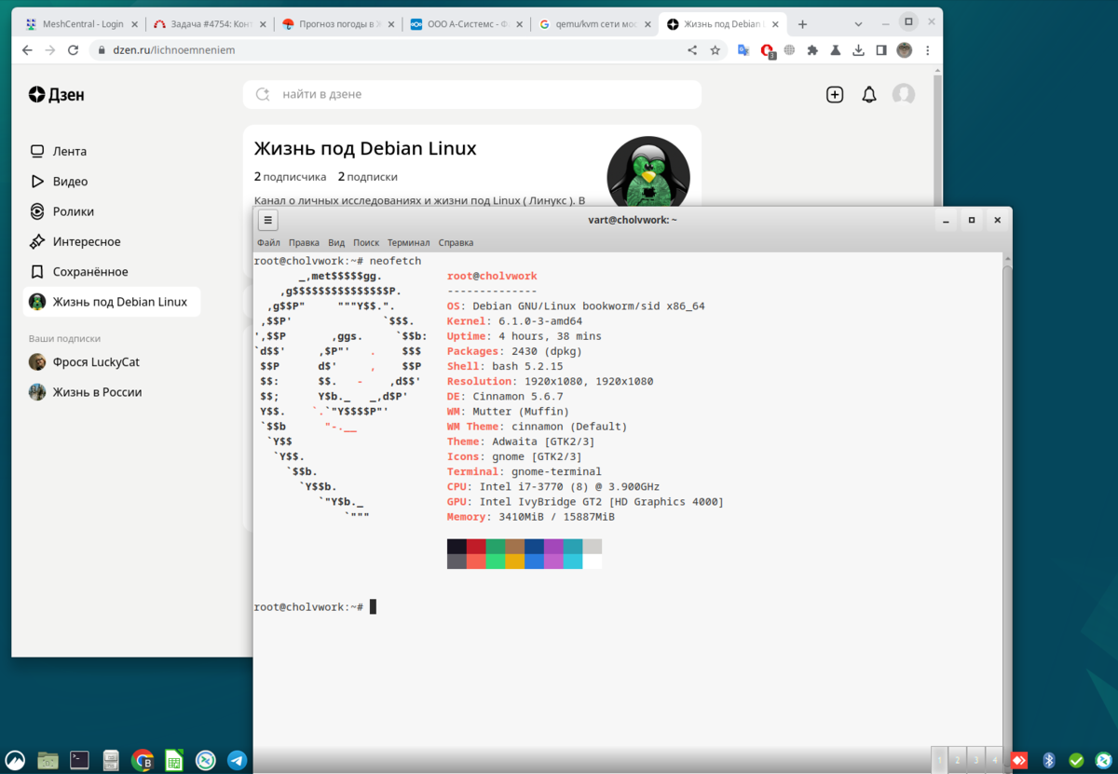The height and width of the screenshot is (774, 1118).
Task: Click the Dzen page scrollbar
Action: coord(938,140)
